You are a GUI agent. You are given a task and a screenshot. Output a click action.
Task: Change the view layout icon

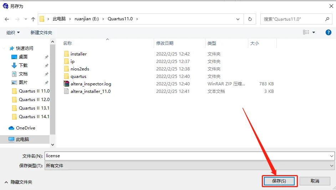click(306, 32)
